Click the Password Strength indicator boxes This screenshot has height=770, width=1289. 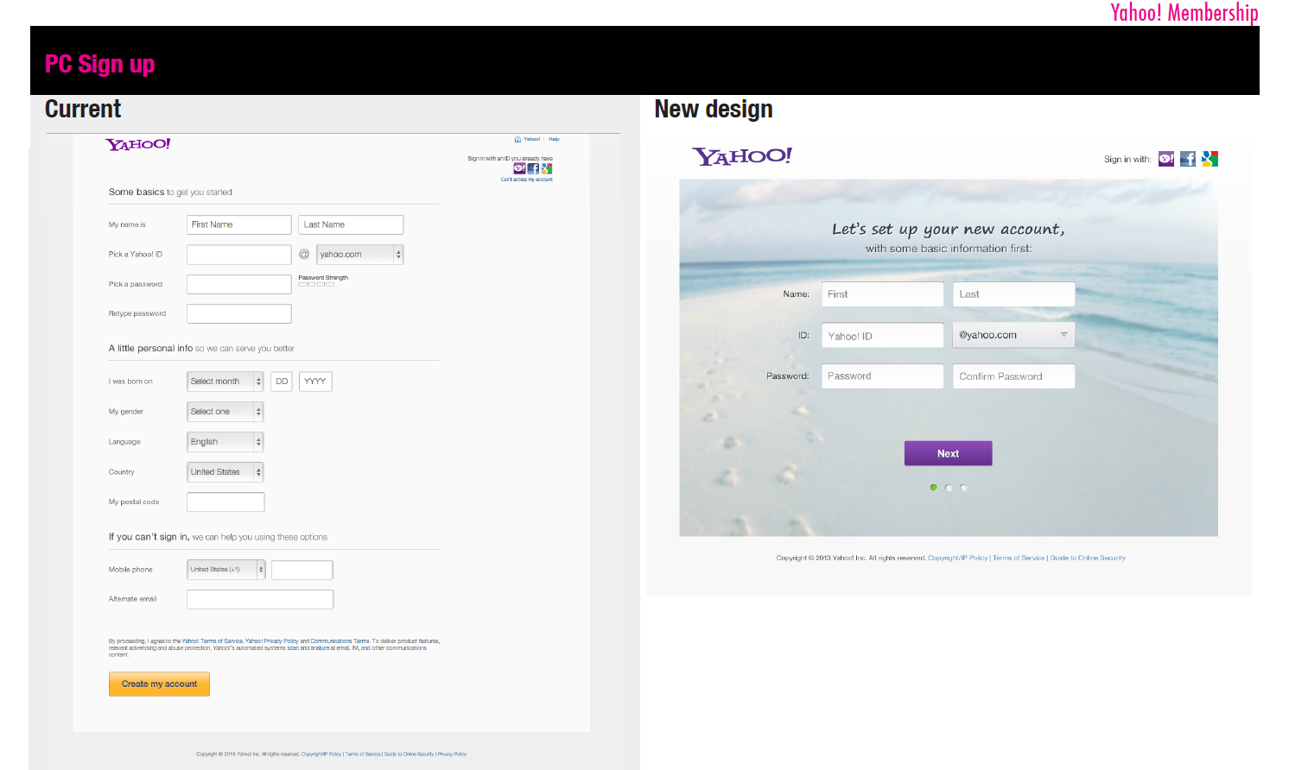click(x=316, y=284)
